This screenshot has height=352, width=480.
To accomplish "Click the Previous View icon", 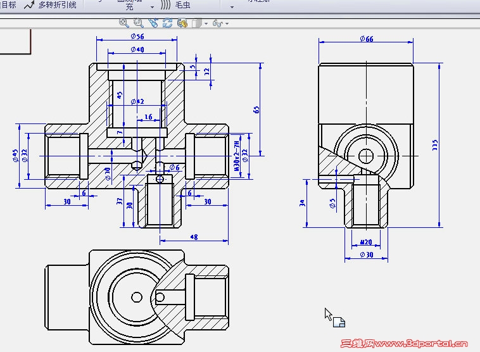I will click(153, 23).
